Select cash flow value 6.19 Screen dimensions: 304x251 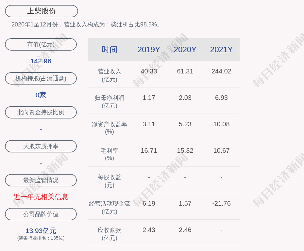149,203
